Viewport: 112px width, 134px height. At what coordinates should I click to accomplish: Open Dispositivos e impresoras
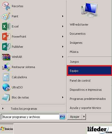point(86,90)
